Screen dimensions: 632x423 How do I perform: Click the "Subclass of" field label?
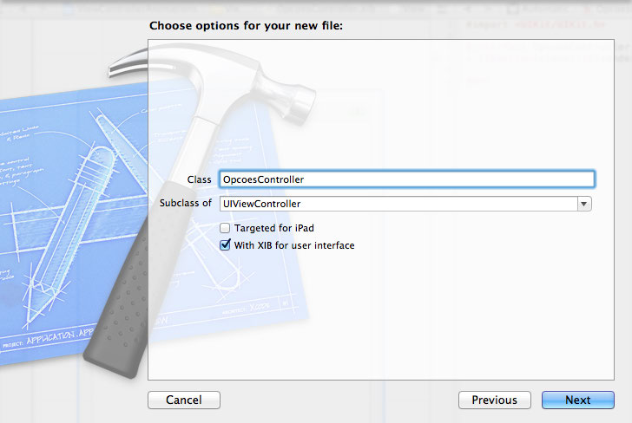click(186, 204)
